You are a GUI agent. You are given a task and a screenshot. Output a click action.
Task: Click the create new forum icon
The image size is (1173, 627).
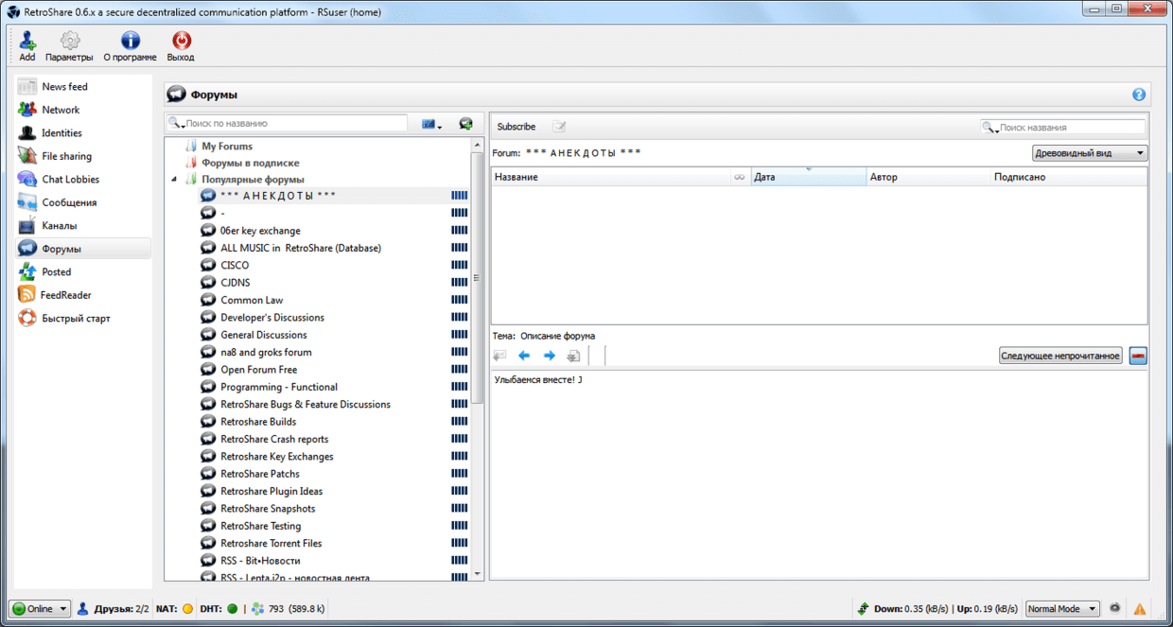click(465, 124)
